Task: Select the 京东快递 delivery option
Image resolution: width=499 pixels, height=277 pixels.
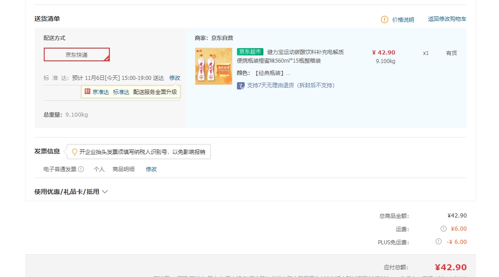Action: point(77,54)
